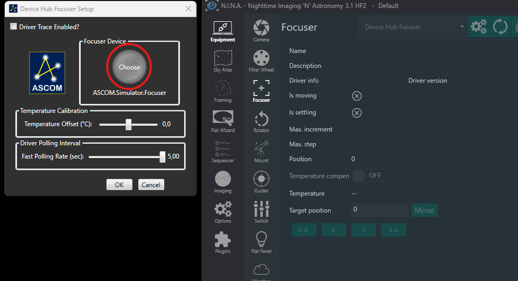
Task: Click the > small step outward button
Action: (364, 230)
